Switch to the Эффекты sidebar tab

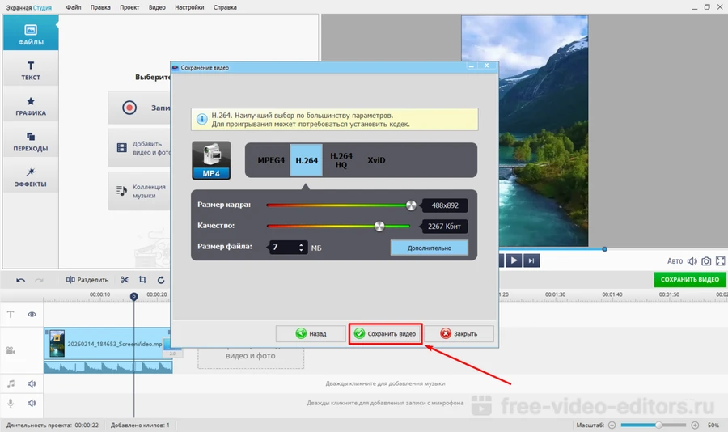30,178
